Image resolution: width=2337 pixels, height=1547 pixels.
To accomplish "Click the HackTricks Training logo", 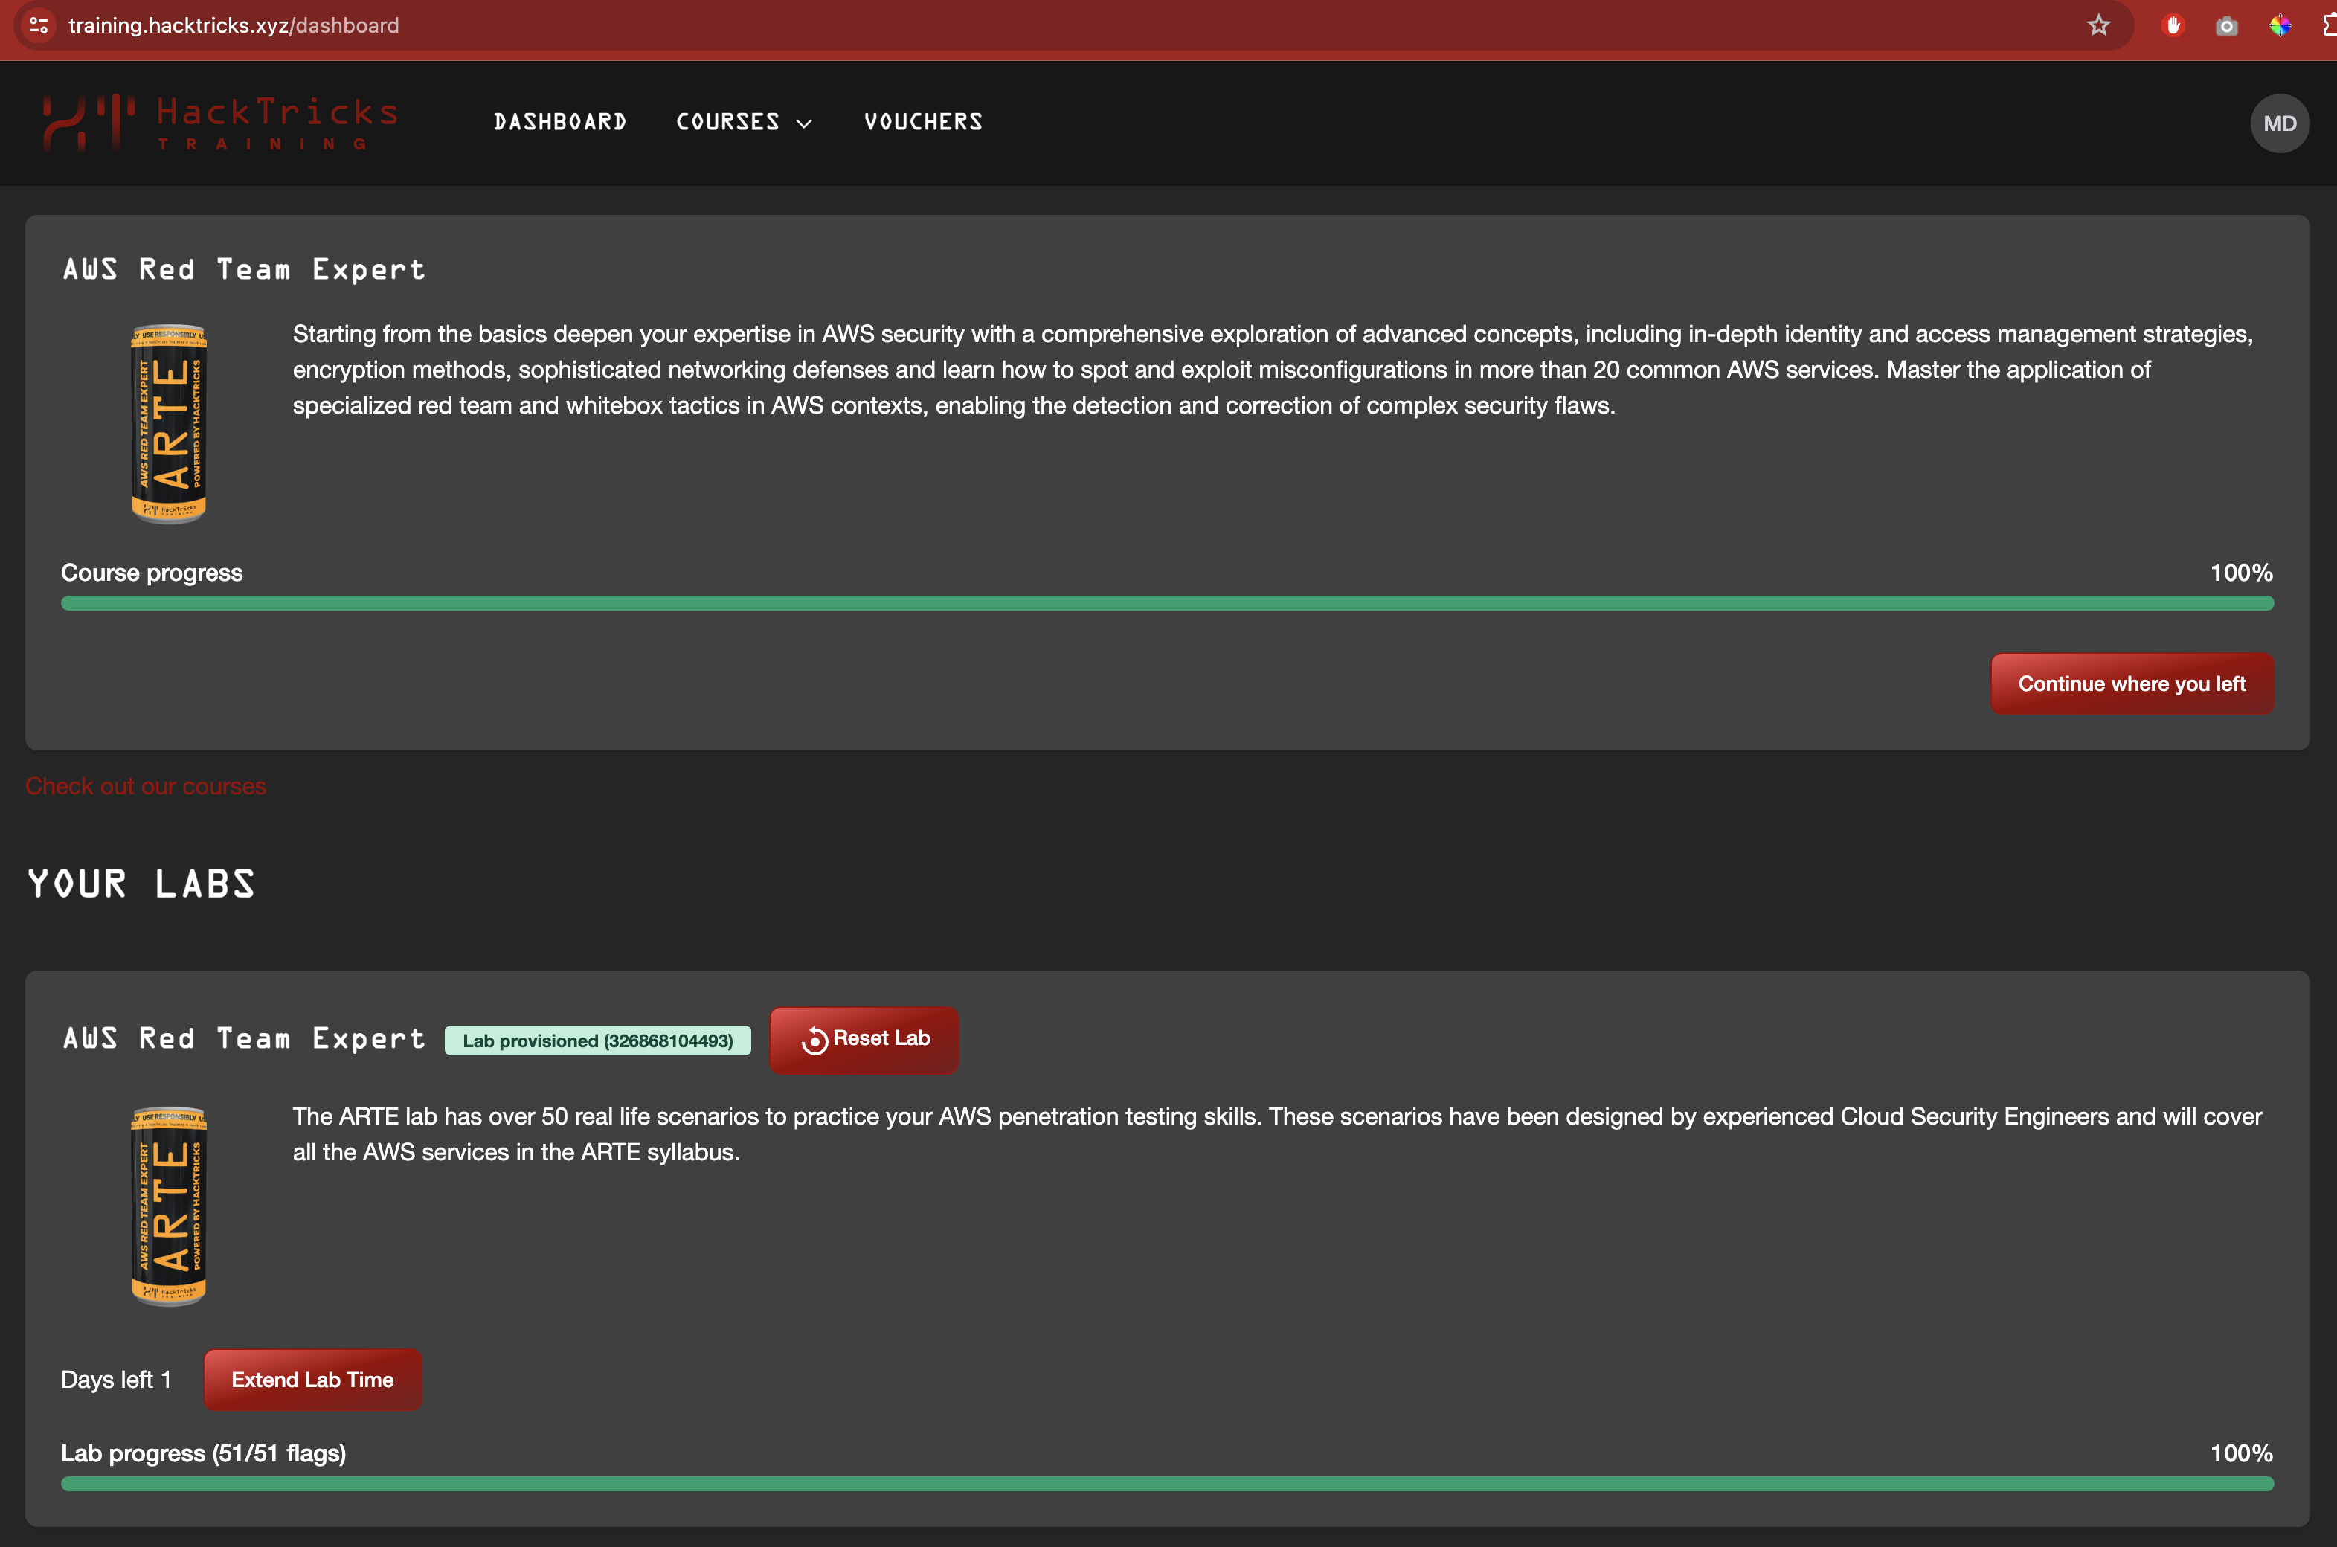I will tap(221, 123).
